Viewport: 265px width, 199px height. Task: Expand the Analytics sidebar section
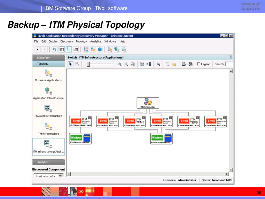point(48,162)
